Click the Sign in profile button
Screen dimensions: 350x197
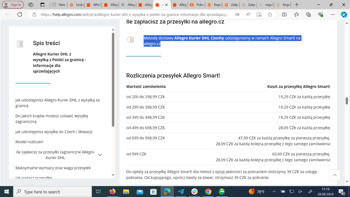pyautogui.click(x=13, y=5)
